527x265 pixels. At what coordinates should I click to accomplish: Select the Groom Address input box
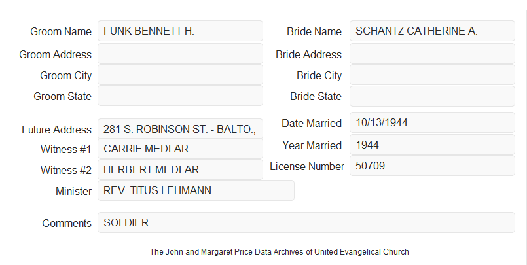pos(180,54)
